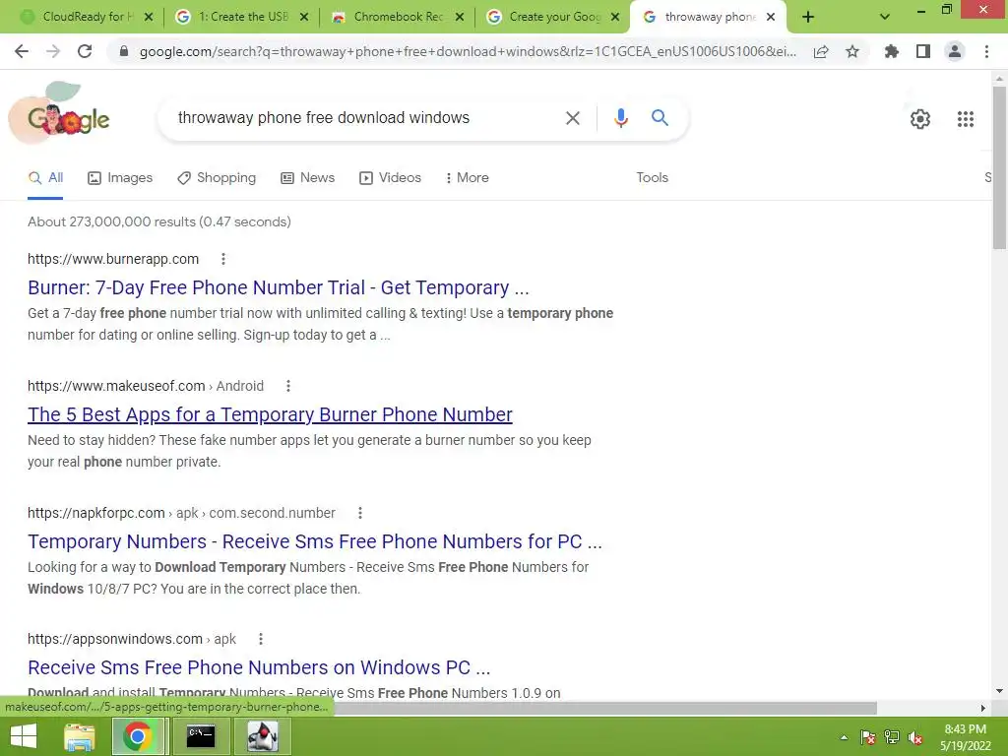Select the All results tab
Screen dimensions: 1008x756
click(45, 178)
